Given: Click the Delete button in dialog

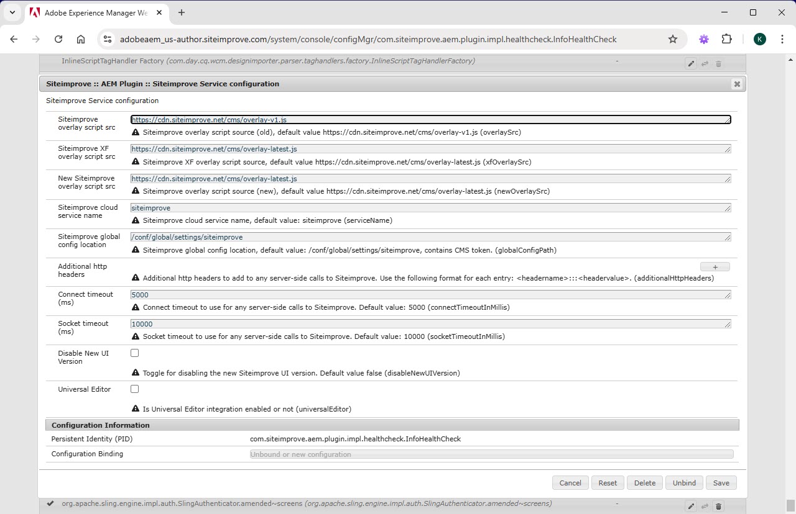Looking at the screenshot, I should 645,483.
